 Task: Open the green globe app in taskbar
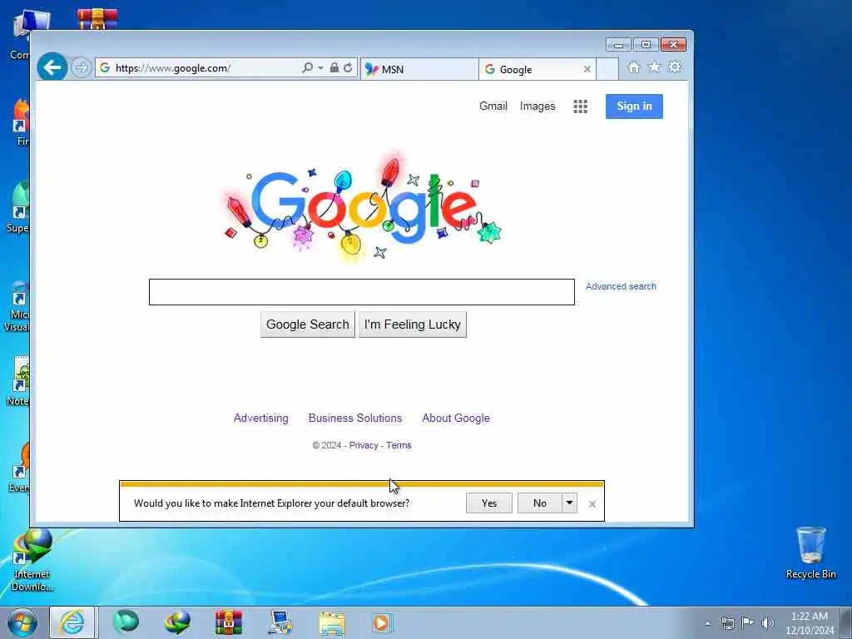coord(126,622)
